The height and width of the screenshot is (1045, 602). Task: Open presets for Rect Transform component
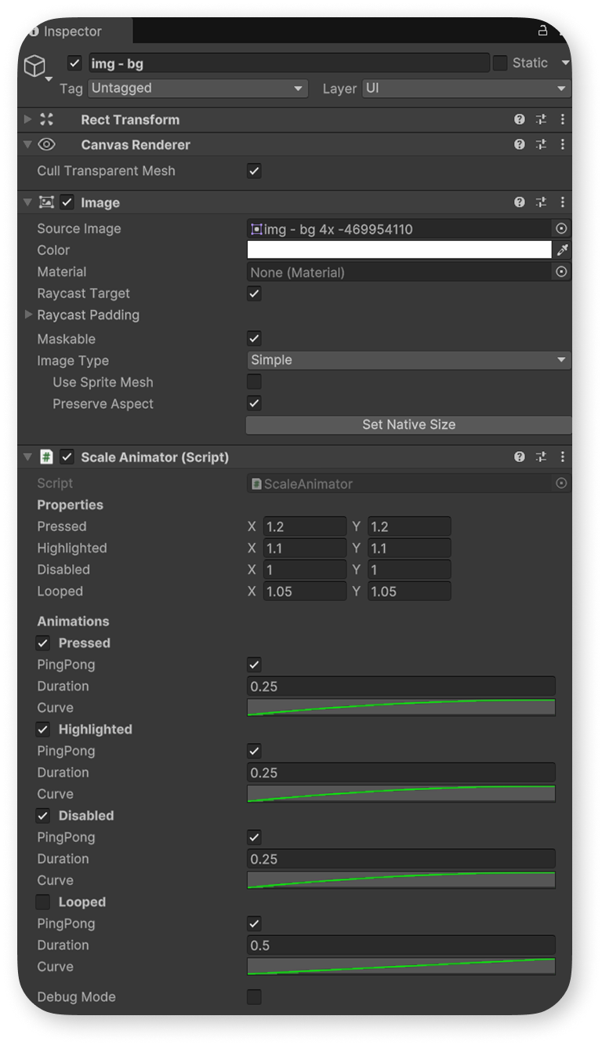click(x=541, y=120)
